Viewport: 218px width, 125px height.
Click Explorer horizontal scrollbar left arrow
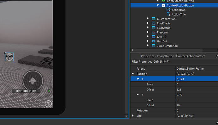point(132,50)
